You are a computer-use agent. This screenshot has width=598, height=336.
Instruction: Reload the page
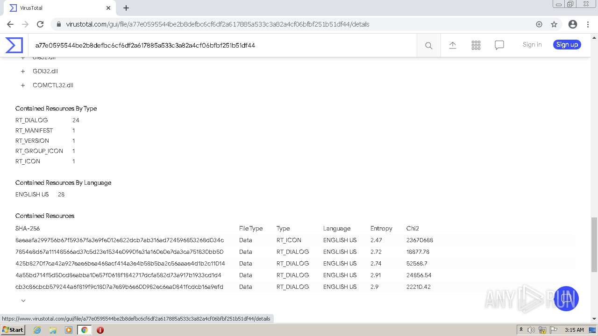click(40, 24)
